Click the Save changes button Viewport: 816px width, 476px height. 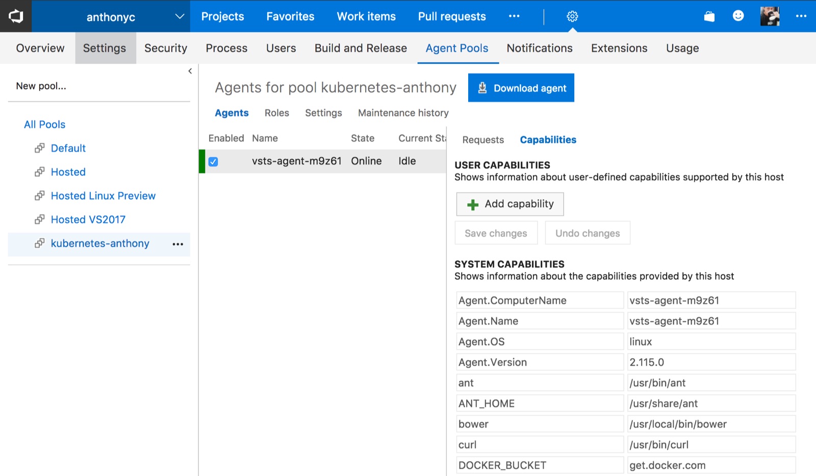(x=496, y=233)
